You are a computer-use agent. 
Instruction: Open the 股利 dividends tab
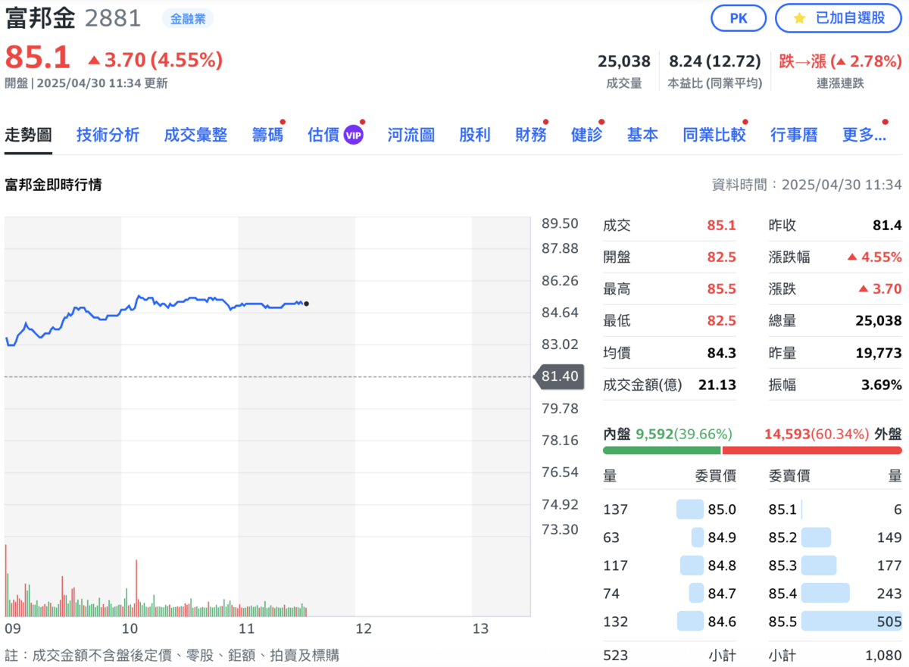point(474,134)
